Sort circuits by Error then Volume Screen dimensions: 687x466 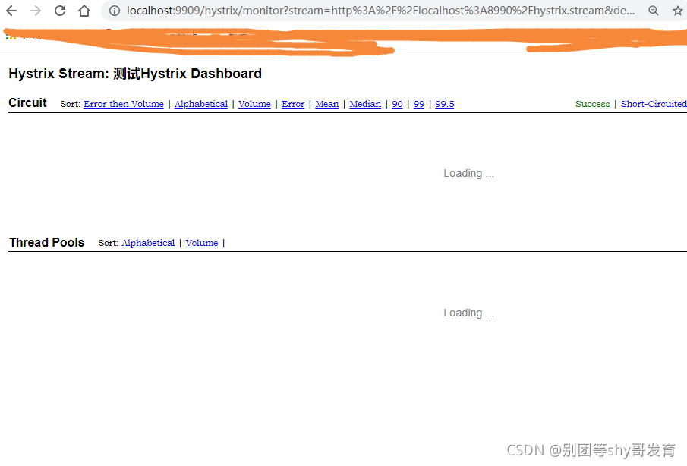click(124, 104)
